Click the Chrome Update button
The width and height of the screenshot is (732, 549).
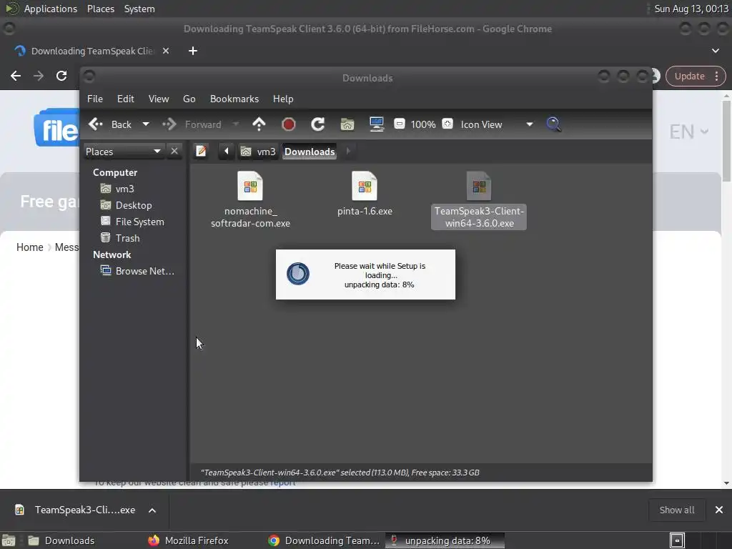pos(696,76)
